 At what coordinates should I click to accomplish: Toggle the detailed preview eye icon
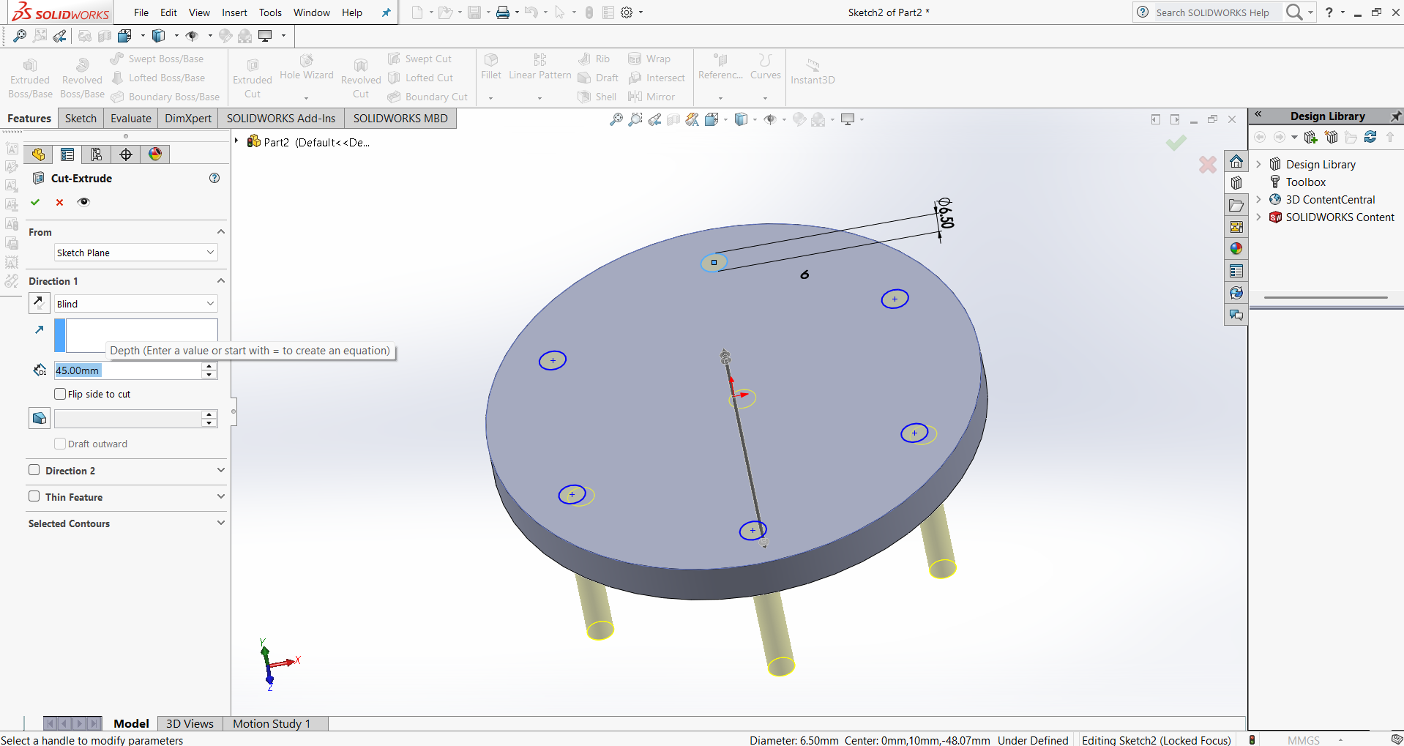point(83,202)
